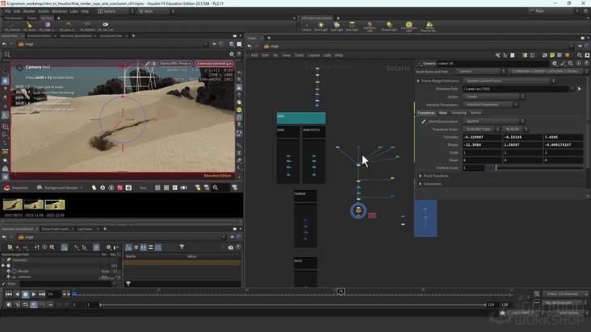Open the Render menu
591x332 pixels.
tap(29, 11)
